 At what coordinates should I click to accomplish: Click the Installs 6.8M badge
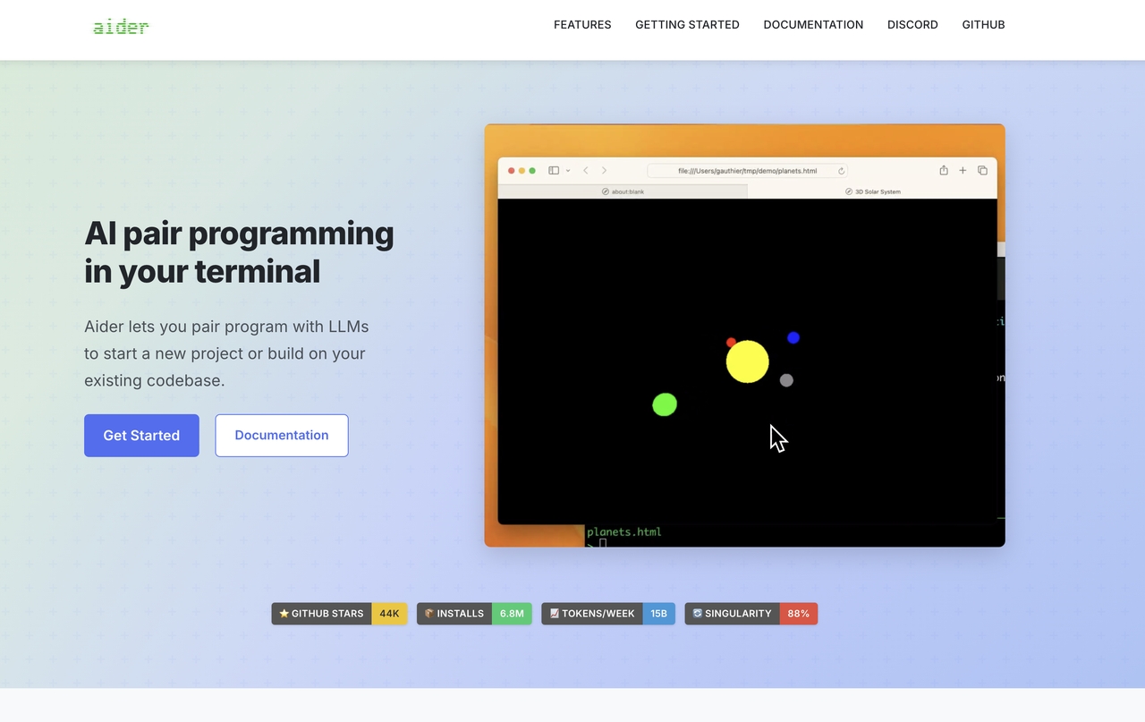pyautogui.click(x=474, y=614)
